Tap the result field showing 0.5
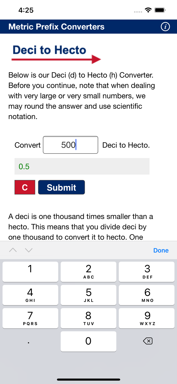Image resolution: width=177 pixels, height=384 pixels. click(82, 166)
